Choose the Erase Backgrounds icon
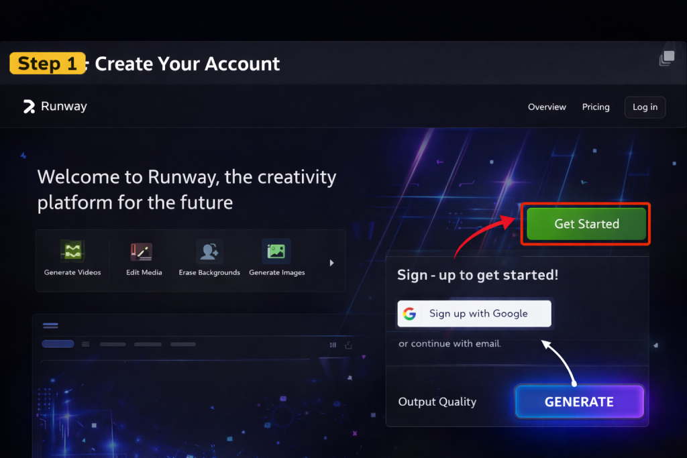The image size is (687, 458). click(x=209, y=251)
